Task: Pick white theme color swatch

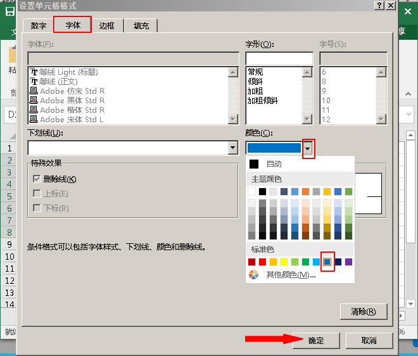Action: click(251, 191)
